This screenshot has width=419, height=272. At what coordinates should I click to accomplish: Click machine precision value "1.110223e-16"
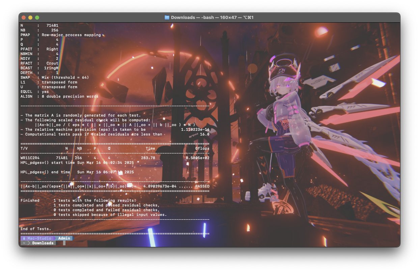tap(195, 129)
